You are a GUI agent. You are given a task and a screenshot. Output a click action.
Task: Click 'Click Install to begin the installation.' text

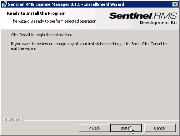[x=41, y=35]
